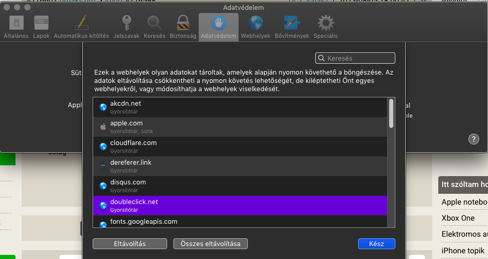Click the favicon beside dereferer.link
Viewport: 488px width, 259px height.
pos(103,166)
